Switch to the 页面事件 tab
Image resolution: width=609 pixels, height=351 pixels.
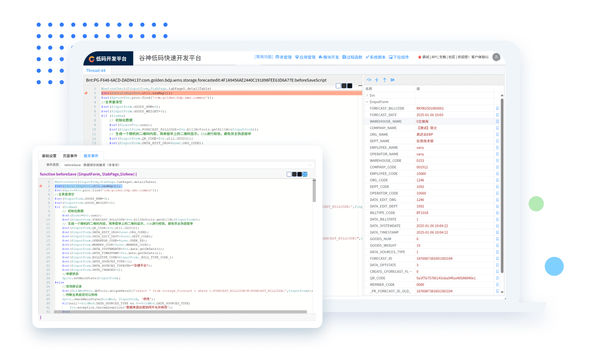pyautogui.click(x=70, y=156)
